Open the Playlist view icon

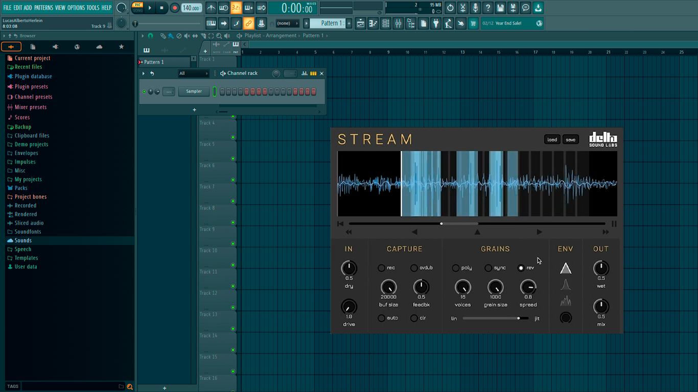361,23
